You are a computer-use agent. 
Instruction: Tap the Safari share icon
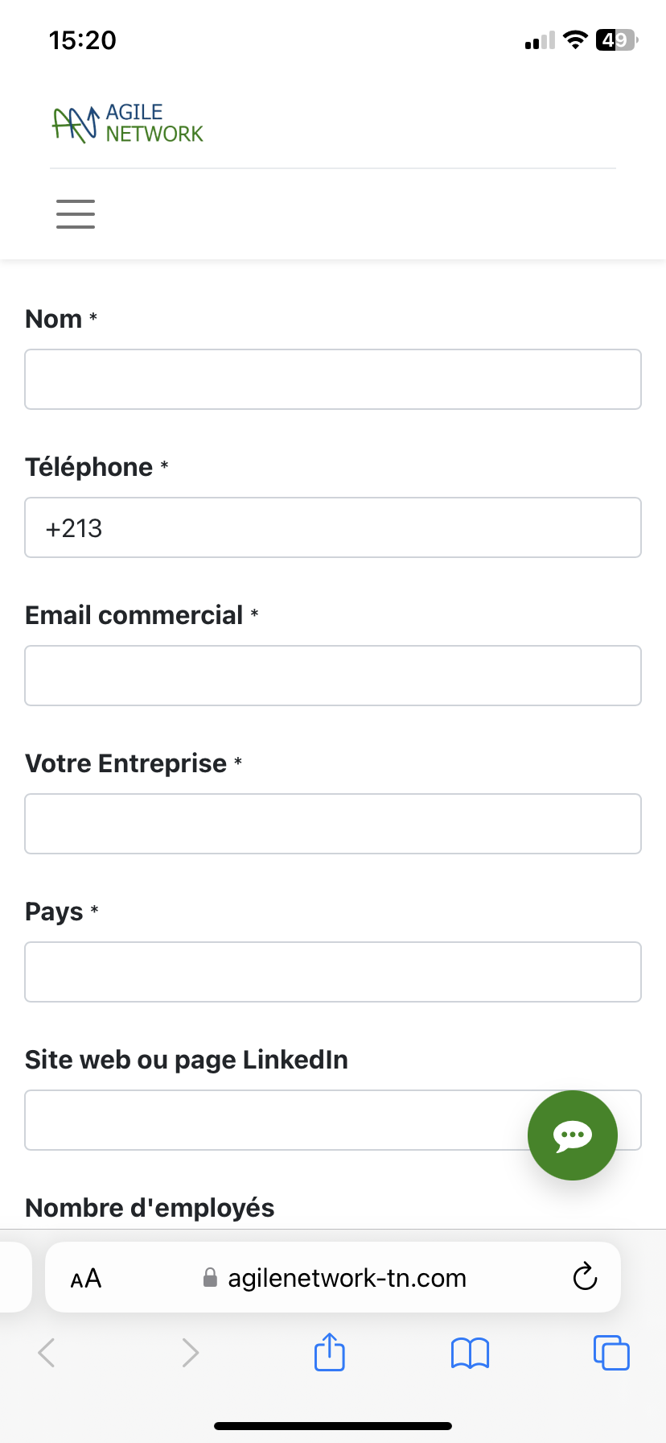point(330,1352)
